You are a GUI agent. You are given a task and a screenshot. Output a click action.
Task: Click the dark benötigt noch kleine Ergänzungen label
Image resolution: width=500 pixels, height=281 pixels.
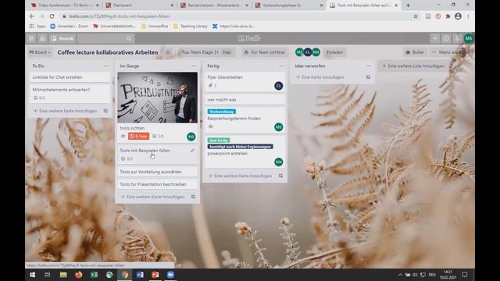pos(240,147)
